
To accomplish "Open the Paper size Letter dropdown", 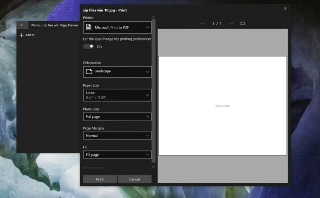I will pos(117,95).
